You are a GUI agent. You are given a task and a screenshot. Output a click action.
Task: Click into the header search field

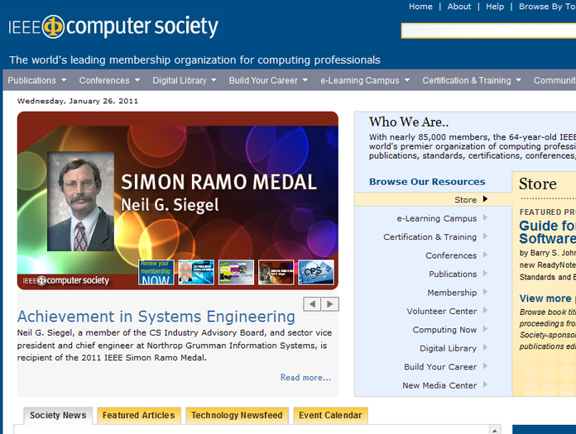[x=488, y=31]
